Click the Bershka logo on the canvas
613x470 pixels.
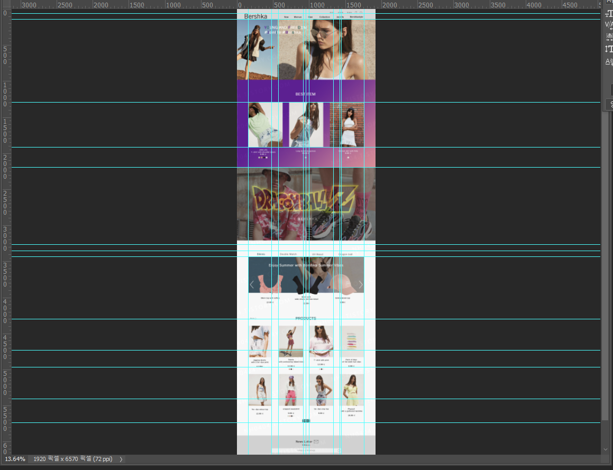pyautogui.click(x=255, y=16)
